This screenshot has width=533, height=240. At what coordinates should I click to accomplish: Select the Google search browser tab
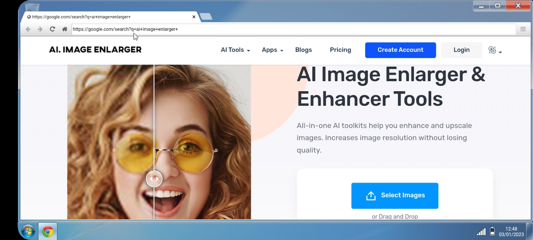coord(112,17)
